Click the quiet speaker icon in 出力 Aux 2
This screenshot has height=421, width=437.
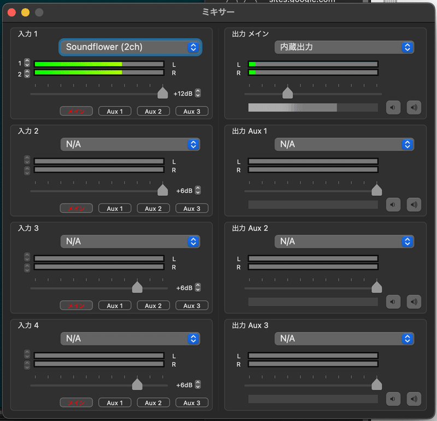pos(393,302)
